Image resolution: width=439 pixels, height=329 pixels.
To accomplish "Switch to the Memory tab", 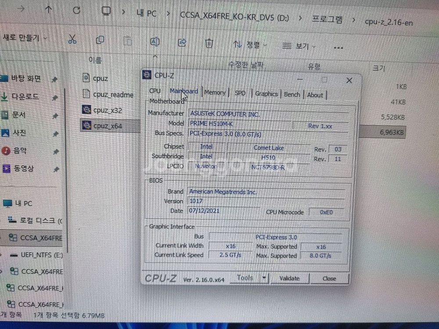I will [x=215, y=93].
